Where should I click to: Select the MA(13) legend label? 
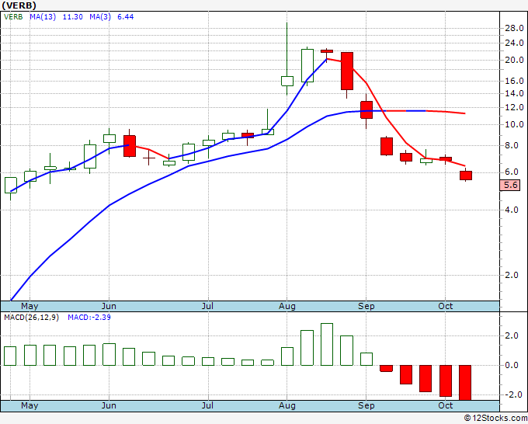click(43, 16)
